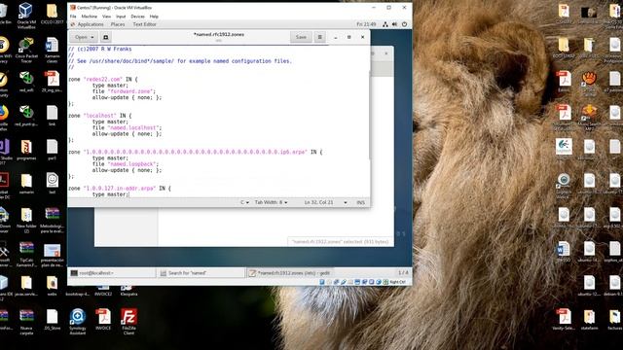Click the Save button in gedit
The height and width of the screenshot is (350, 623).
tap(301, 37)
